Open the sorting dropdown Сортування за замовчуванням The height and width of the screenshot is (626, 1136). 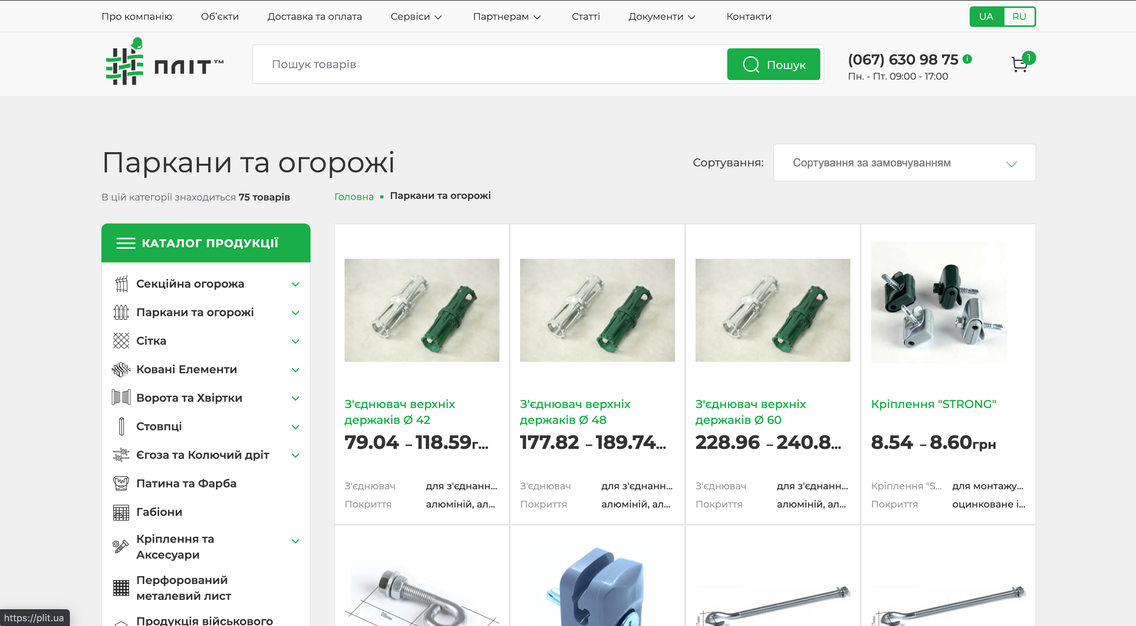coord(904,162)
